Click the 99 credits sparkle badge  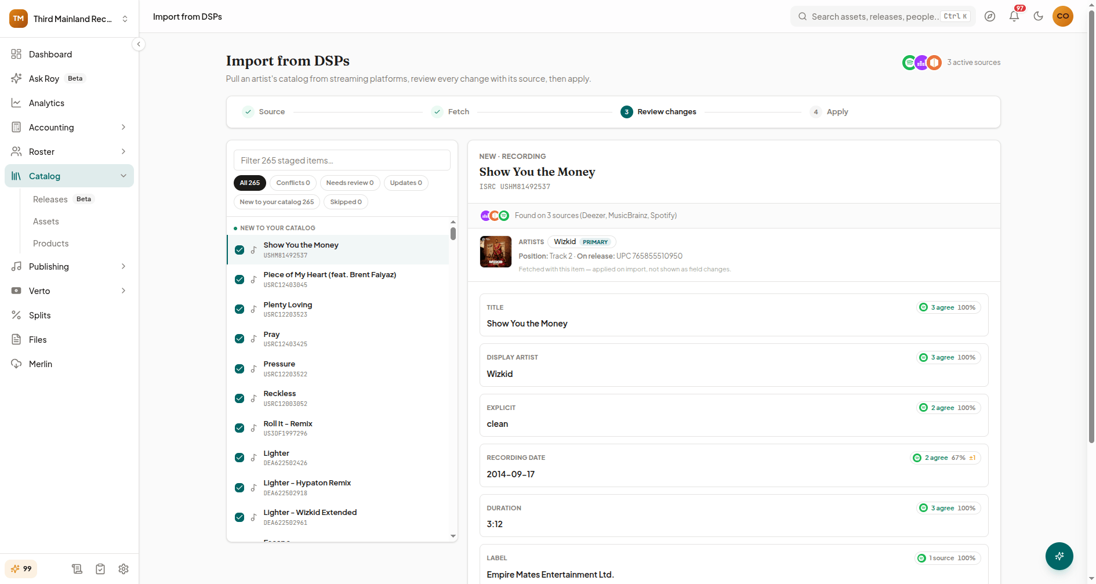pos(21,569)
